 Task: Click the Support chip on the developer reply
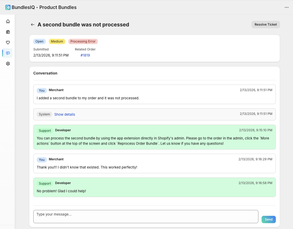(x=45, y=130)
